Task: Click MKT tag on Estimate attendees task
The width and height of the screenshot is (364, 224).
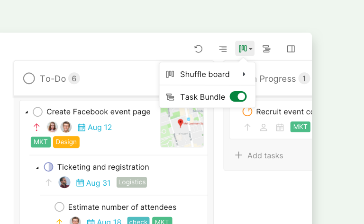Action: tap(162, 221)
